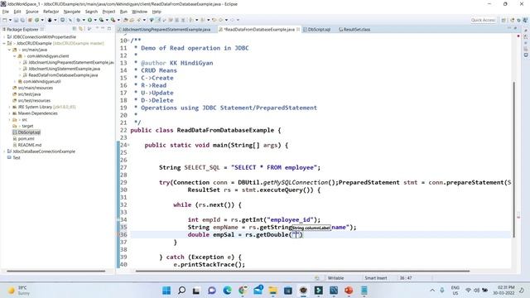Open the Navigate menu
The width and height of the screenshot is (530, 298).
tap(72, 12)
